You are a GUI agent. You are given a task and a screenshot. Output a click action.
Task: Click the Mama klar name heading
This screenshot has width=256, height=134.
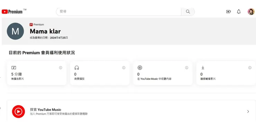[45, 31]
